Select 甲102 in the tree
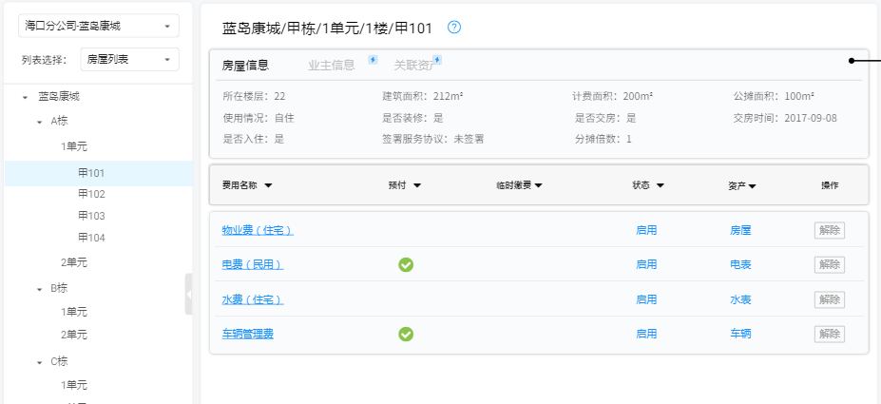 tap(91, 194)
